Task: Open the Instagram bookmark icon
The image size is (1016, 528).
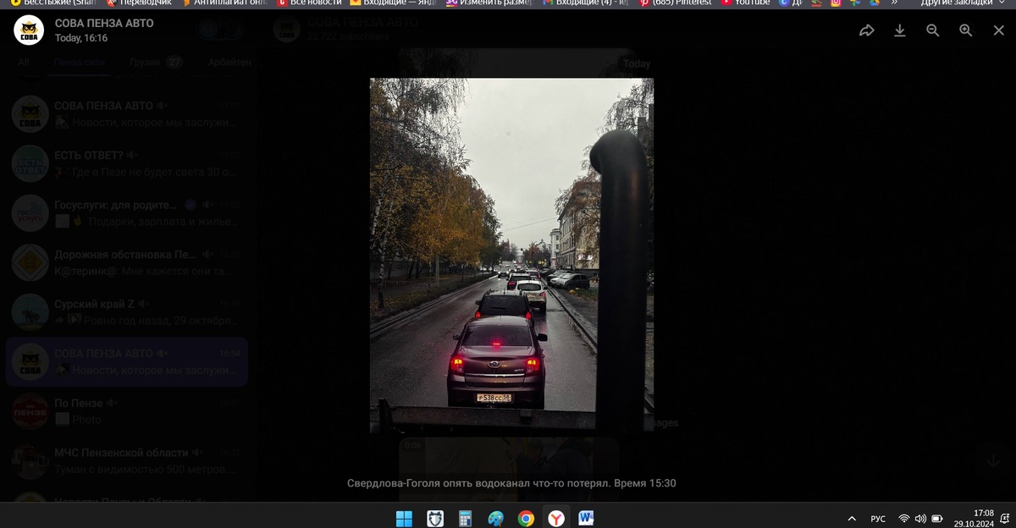Action: (836, 3)
